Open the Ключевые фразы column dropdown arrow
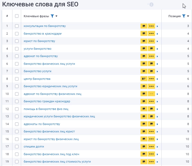Screen dimensions: 192x166 [x=57, y=16]
